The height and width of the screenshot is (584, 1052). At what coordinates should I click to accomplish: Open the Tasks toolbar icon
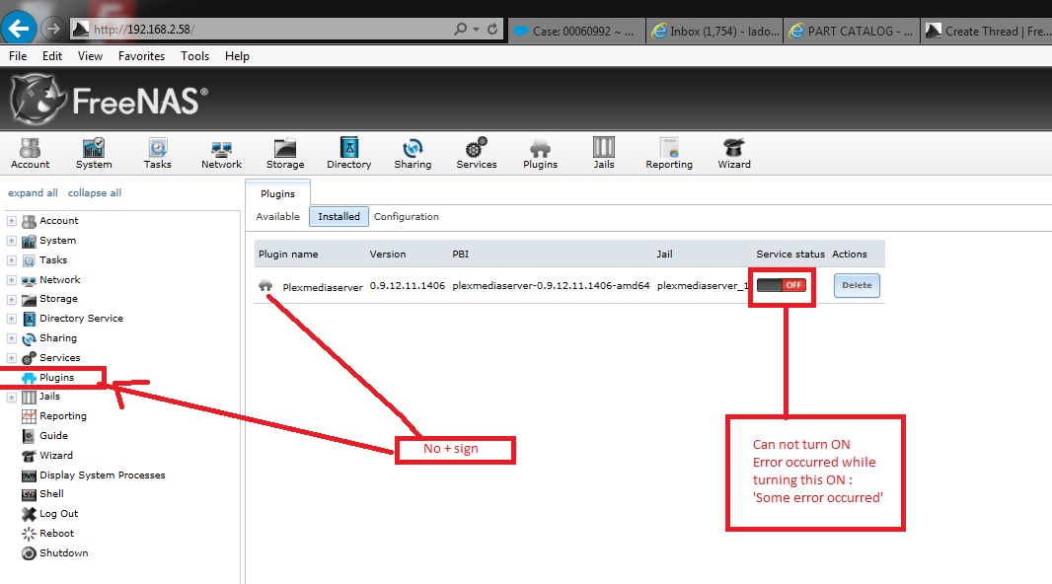(157, 154)
